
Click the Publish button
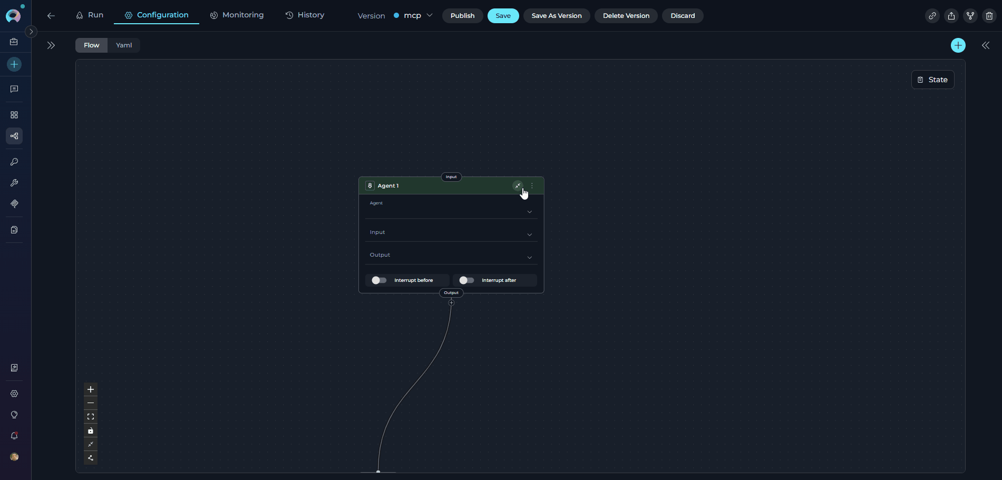click(462, 16)
